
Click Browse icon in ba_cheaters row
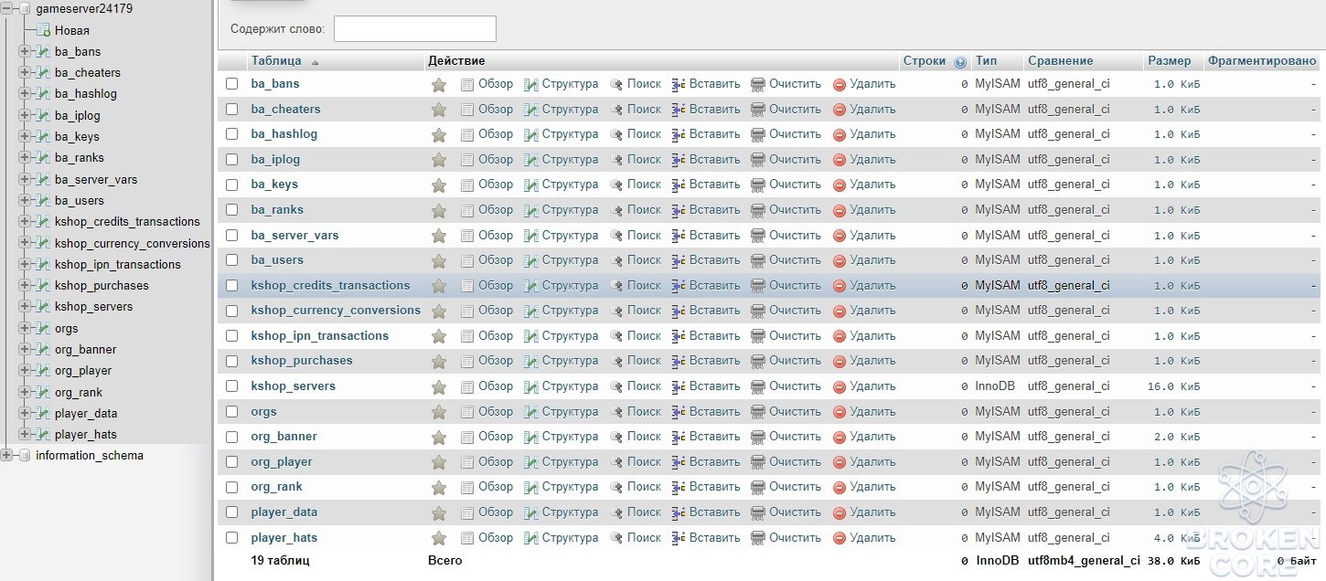click(x=467, y=110)
